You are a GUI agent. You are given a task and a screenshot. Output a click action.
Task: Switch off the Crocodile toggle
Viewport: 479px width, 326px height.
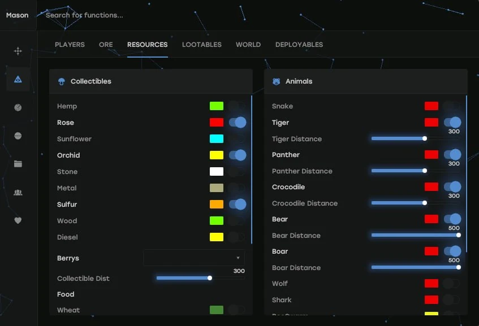click(x=452, y=187)
